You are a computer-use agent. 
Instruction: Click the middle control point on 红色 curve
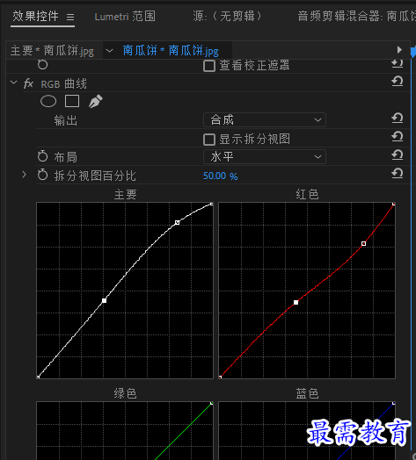(x=296, y=303)
